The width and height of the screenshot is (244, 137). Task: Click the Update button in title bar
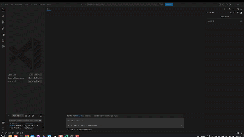(169, 5)
